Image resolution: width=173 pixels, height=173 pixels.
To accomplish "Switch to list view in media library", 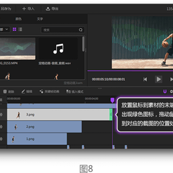I will point(20,29).
